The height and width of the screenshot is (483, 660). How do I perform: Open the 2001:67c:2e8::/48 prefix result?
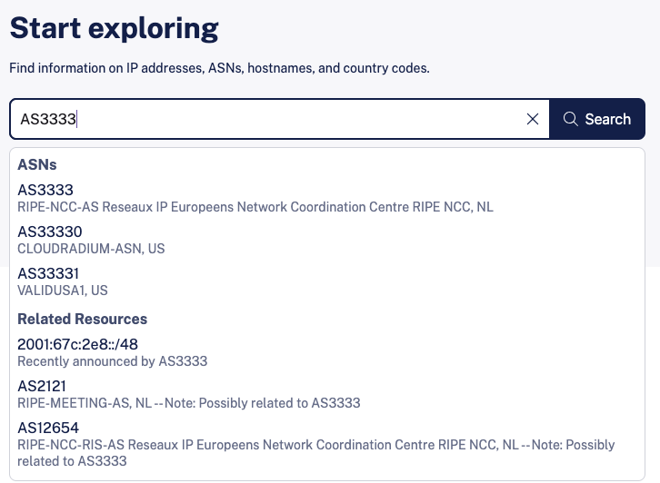click(x=78, y=344)
